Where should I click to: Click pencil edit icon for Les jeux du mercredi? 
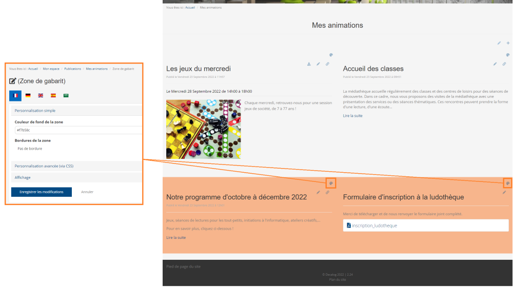[x=318, y=64]
